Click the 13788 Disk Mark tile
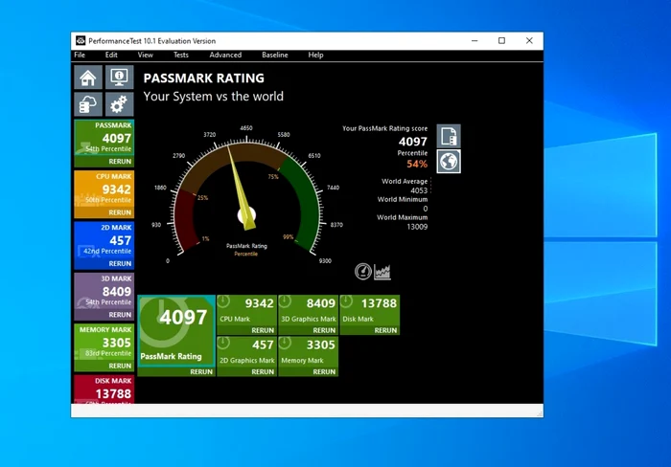 pos(370,311)
